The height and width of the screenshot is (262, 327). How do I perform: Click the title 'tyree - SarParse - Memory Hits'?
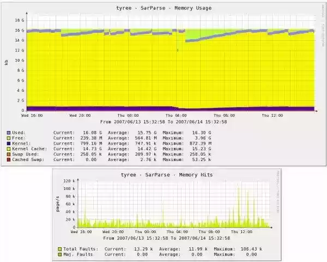pos(167,175)
